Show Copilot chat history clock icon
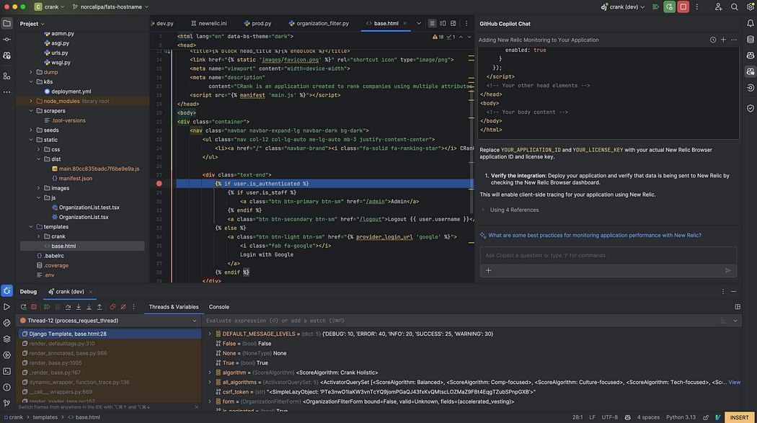This screenshot has width=757, height=423. tap(712, 40)
